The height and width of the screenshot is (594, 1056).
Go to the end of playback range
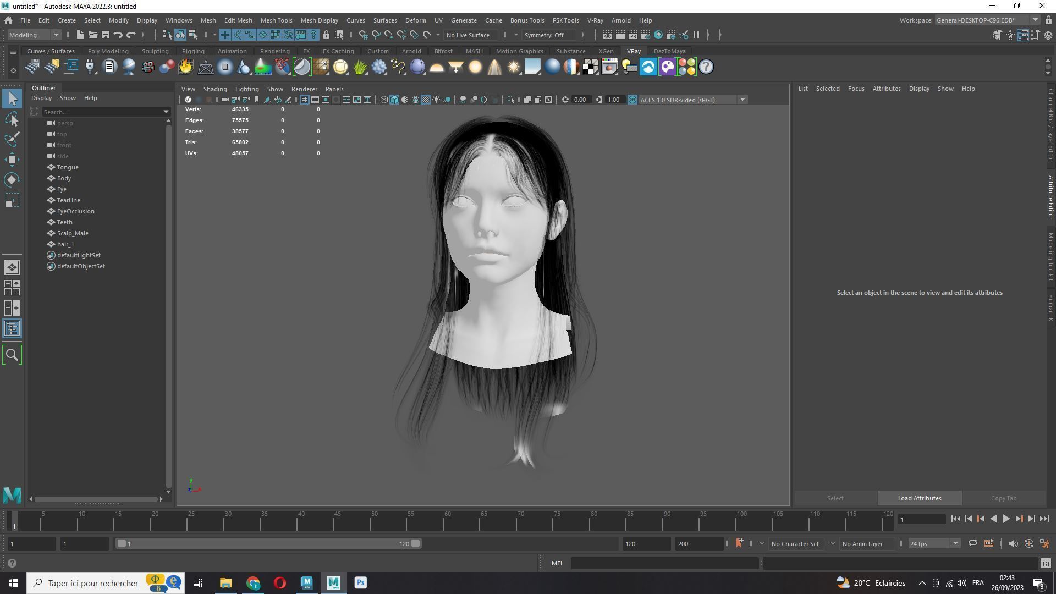(x=1044, y=519)
